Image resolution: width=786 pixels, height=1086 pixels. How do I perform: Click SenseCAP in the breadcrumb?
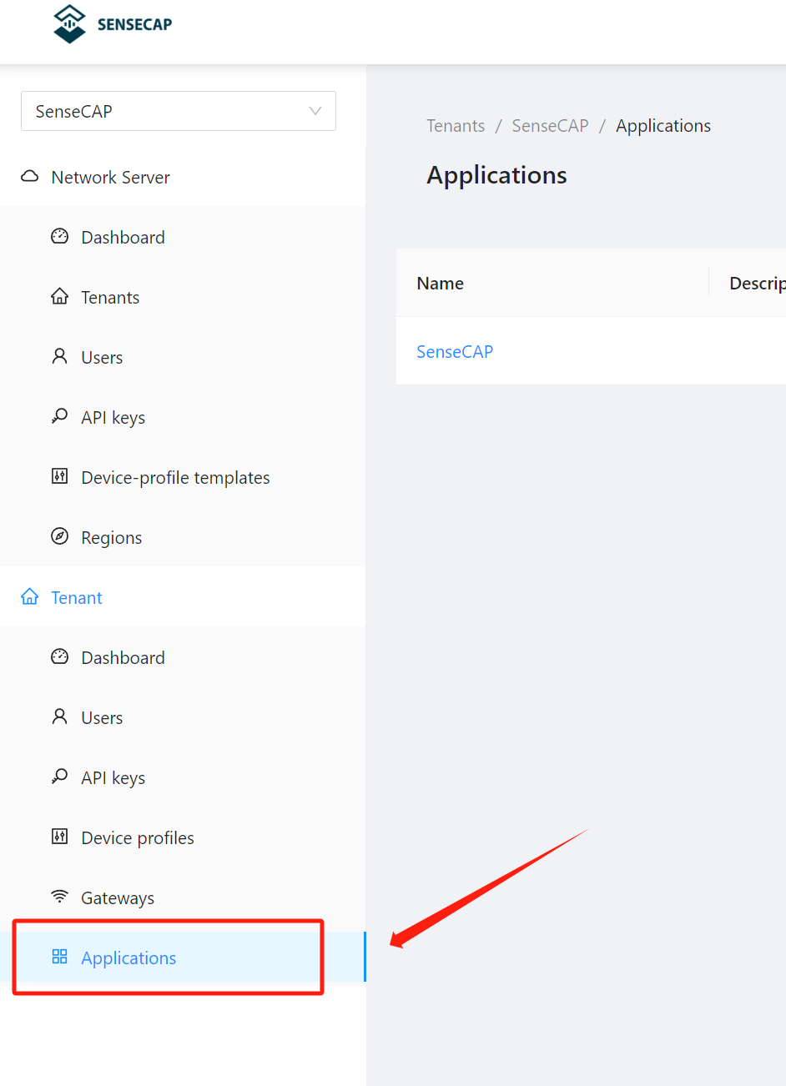550,126
